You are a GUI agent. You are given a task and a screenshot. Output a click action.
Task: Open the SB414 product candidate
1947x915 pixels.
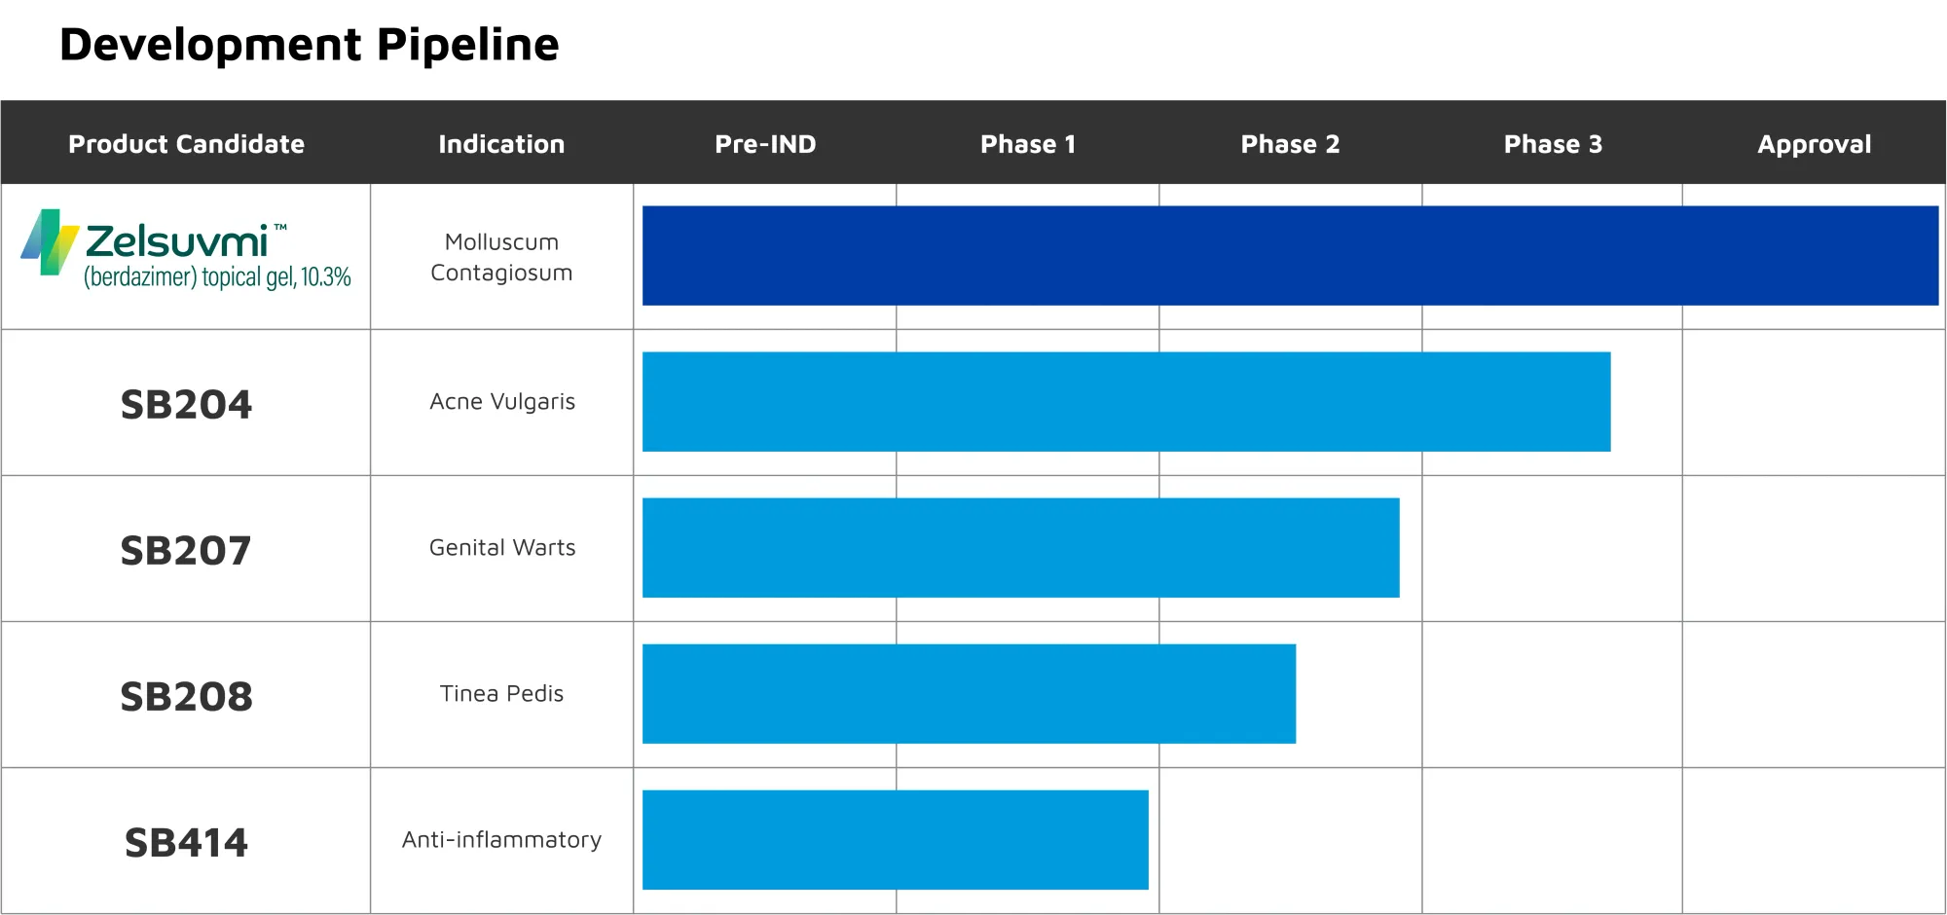(x=186, y=842)
